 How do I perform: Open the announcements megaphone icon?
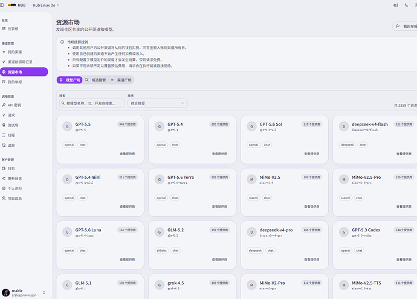click(x=396, y=5)
